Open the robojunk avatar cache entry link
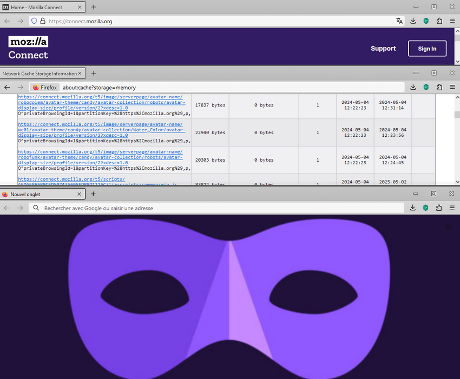The width and height of the screenshot is (460, 379). coord(101,157)
